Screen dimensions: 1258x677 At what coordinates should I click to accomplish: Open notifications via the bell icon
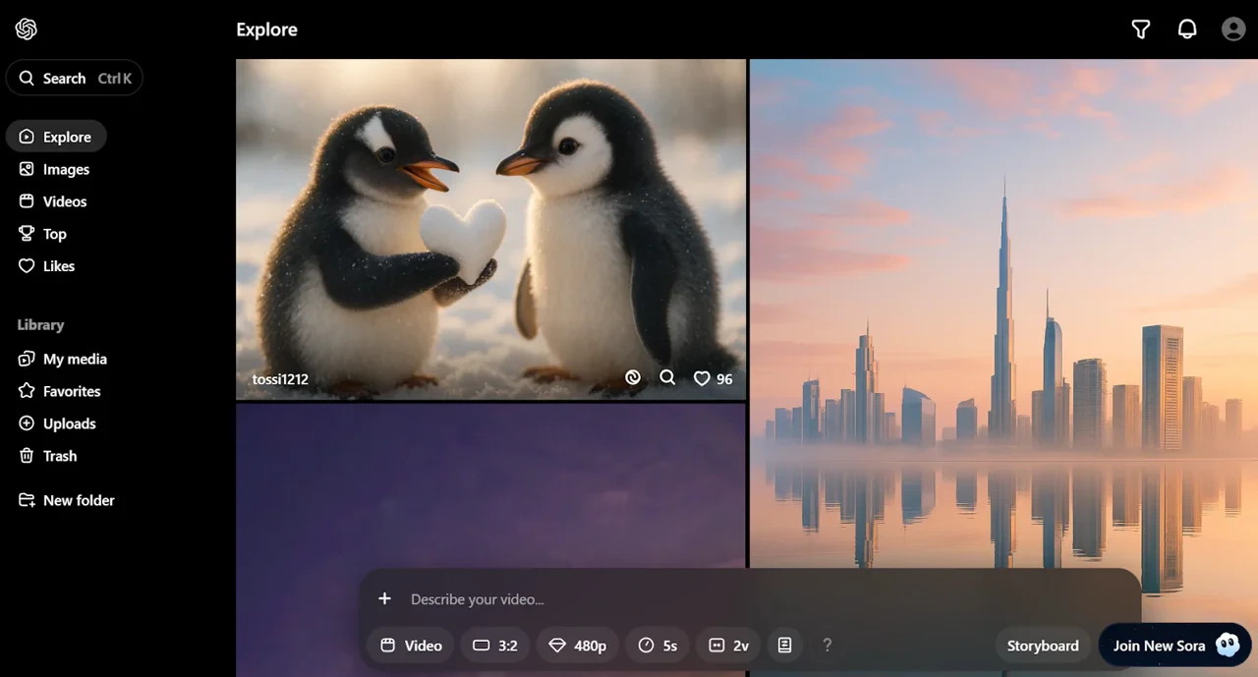(1187, 28)
